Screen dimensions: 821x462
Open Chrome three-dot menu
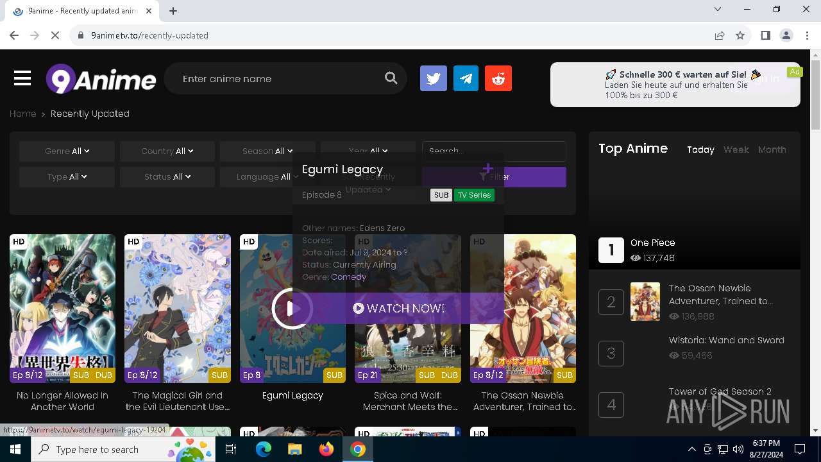(806, 35)
